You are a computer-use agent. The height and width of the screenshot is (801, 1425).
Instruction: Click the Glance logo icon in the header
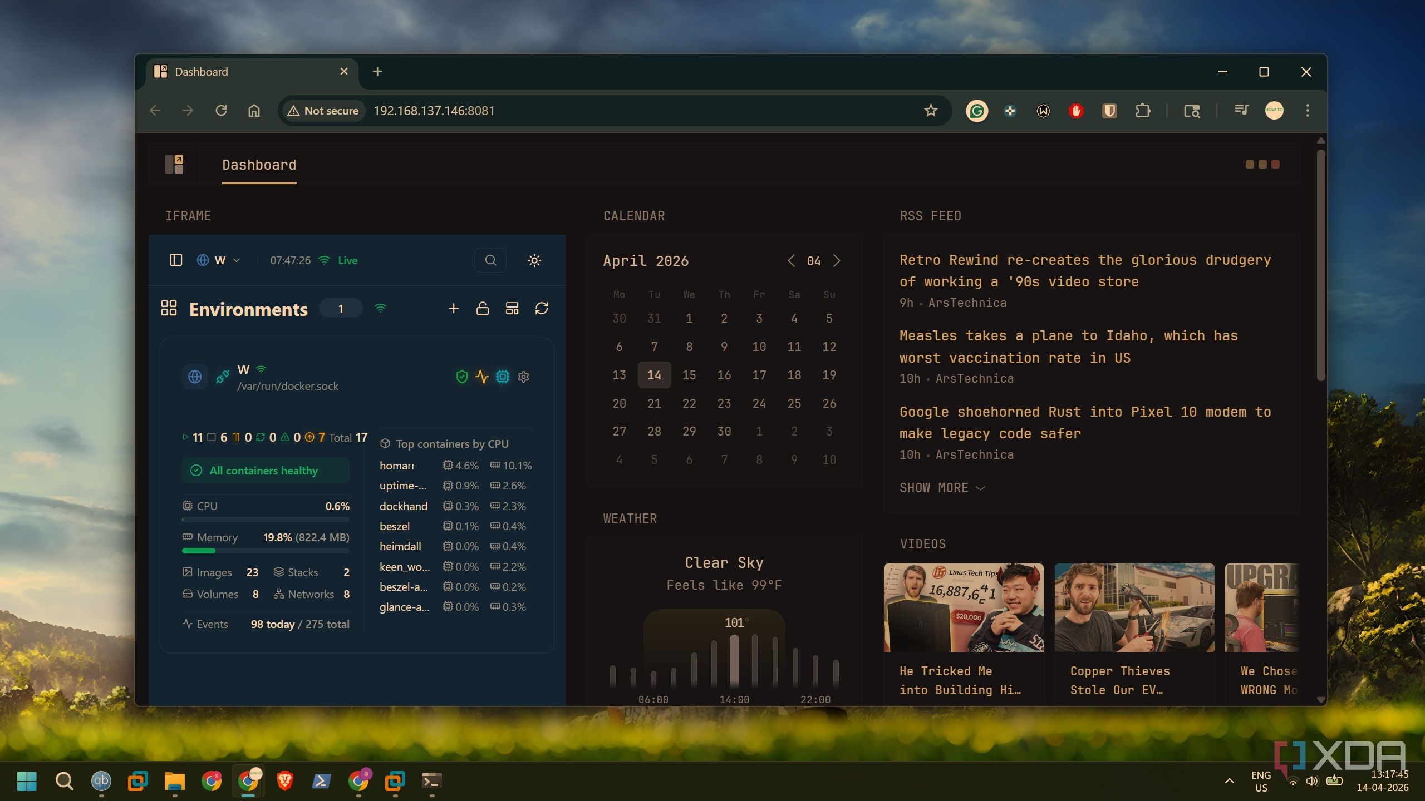174,165
